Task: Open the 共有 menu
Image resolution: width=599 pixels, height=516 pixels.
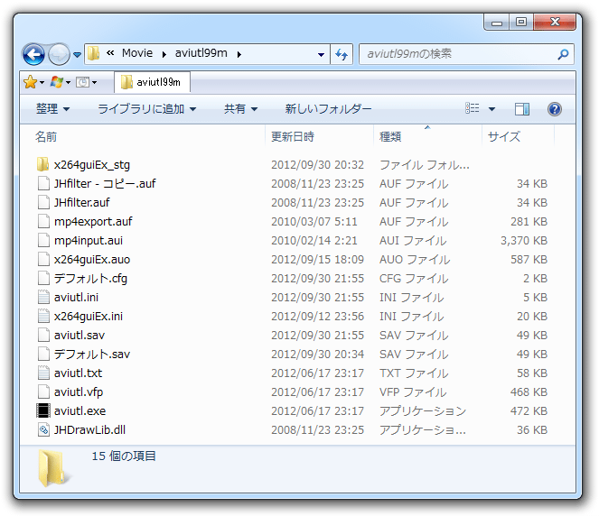Action: click(x=240, y=109)
